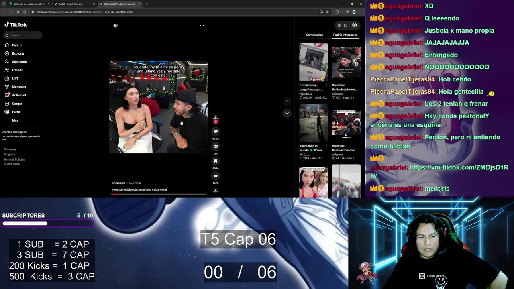Image resolution: width=514 pixels, height=289 pixels.
Task: Click the browser address bar URL
Action: pyautogui.click(x=84, y=12)
